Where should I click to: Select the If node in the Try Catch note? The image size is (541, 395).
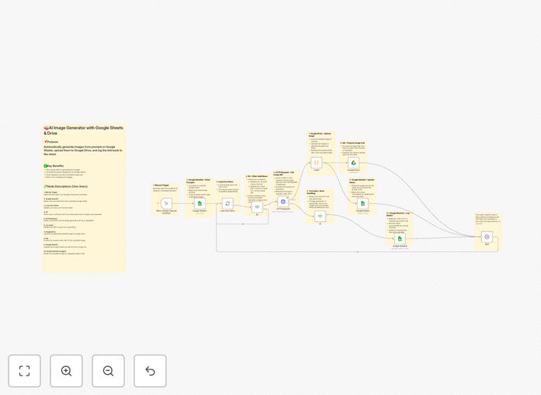point(321,217)
